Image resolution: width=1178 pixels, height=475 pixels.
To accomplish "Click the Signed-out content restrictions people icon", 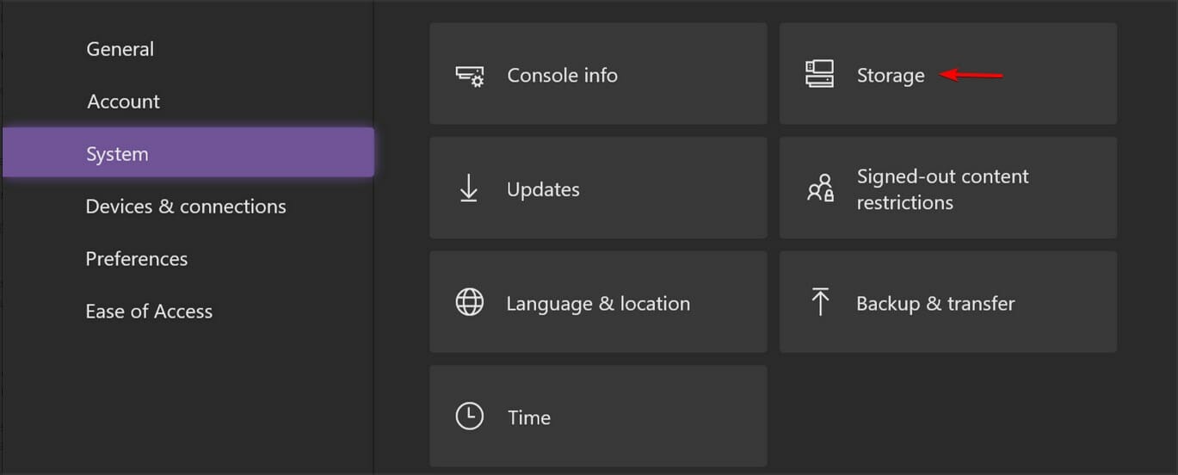I will pyautogui.click(x=820, y=188).
